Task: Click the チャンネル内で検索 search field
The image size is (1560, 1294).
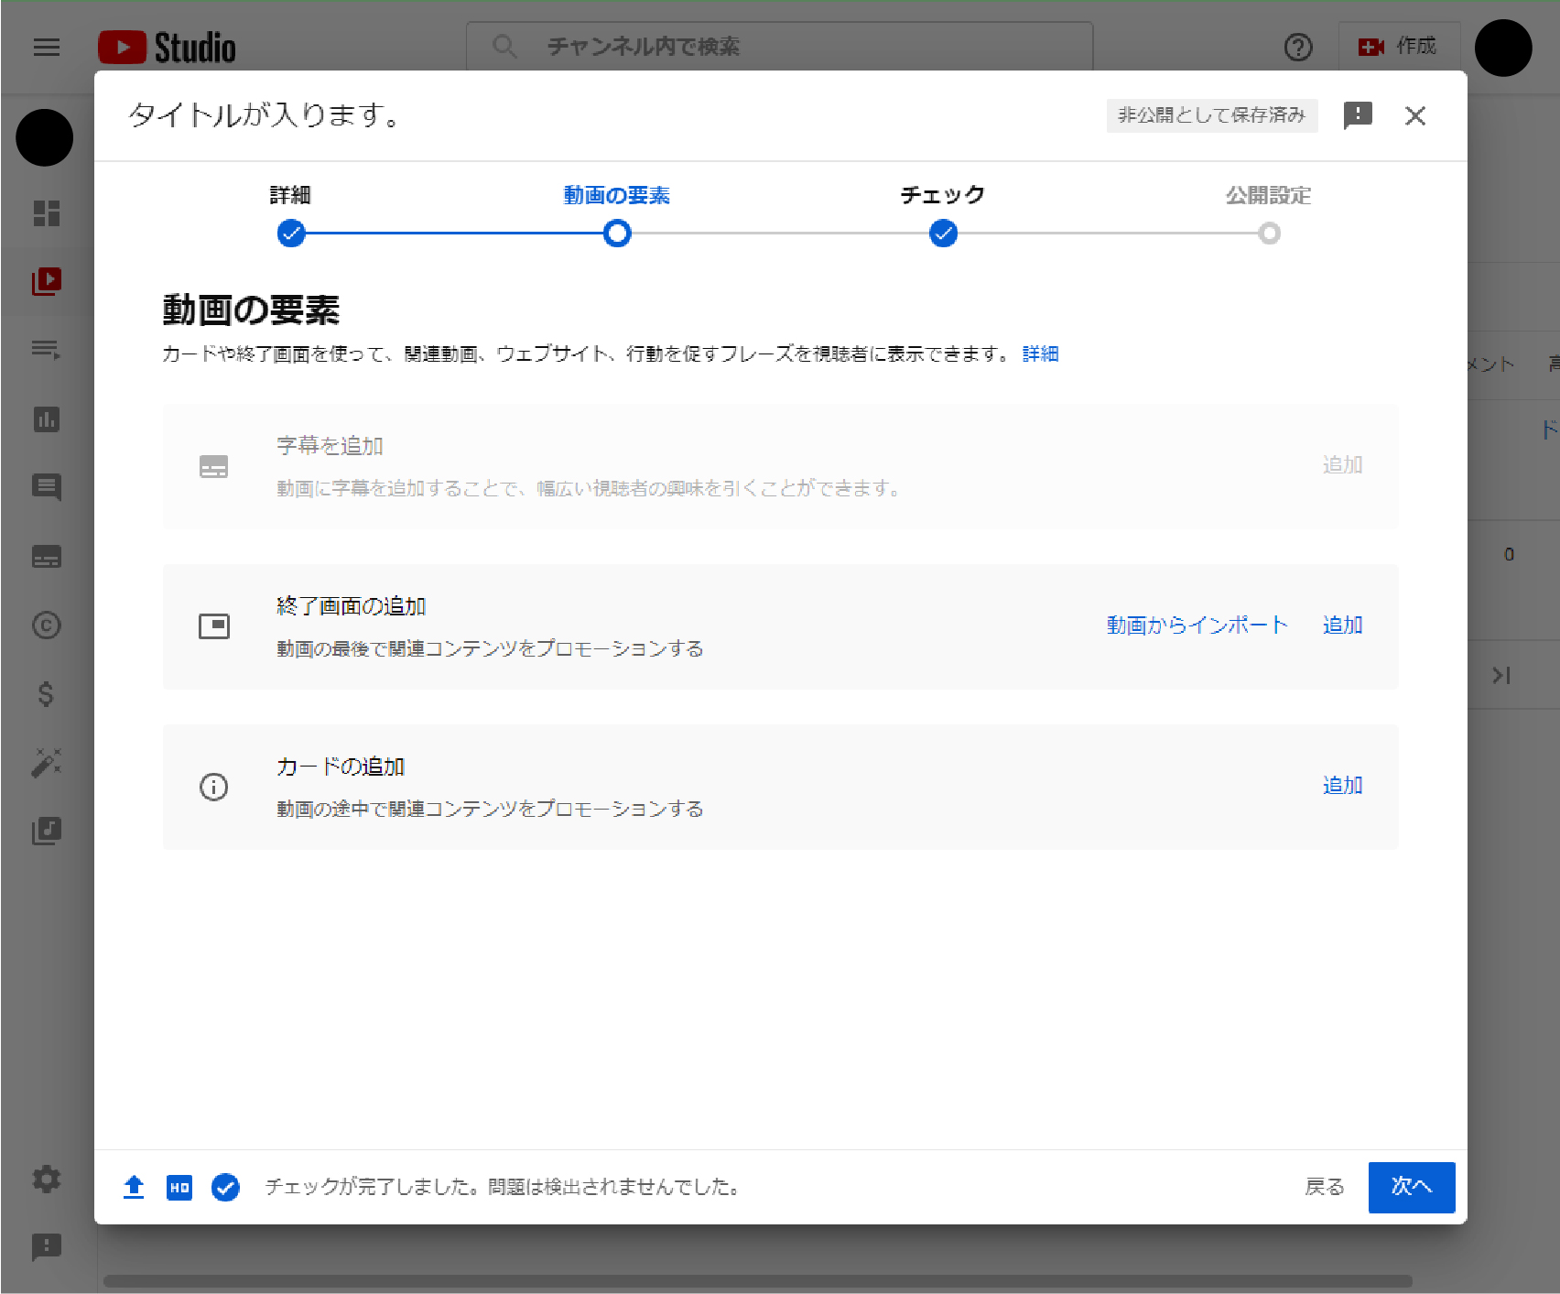Action: point(778,47)
